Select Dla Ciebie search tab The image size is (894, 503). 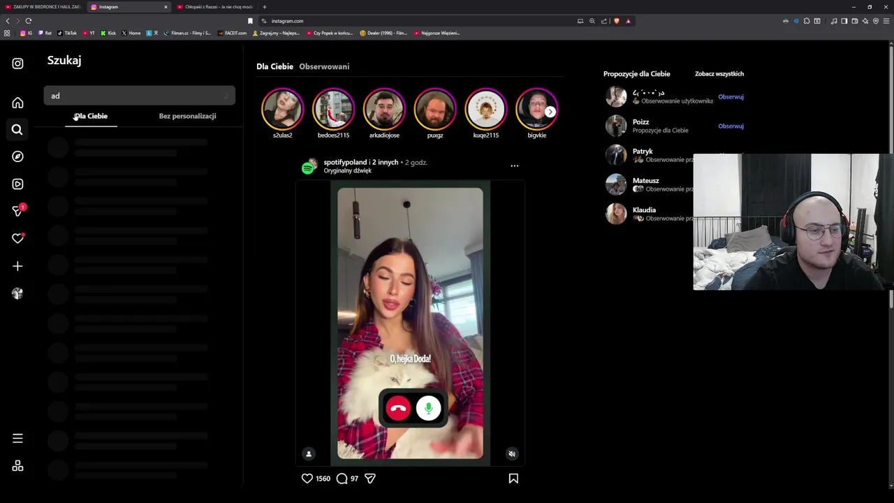(x=91, y=116)
